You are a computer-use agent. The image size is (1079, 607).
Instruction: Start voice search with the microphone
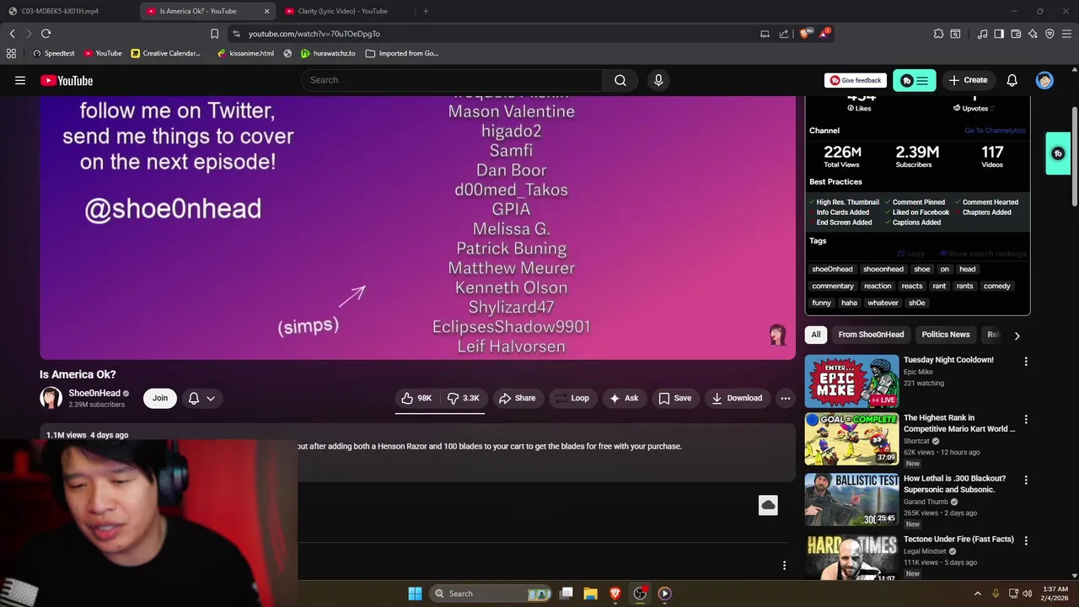[x=658, y=80]
